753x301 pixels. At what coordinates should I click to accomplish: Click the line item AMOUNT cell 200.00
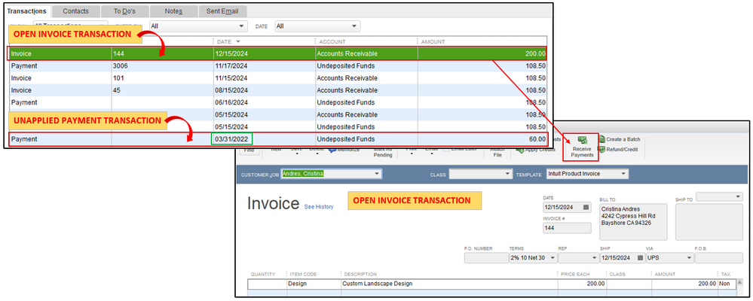coord(684,284)
